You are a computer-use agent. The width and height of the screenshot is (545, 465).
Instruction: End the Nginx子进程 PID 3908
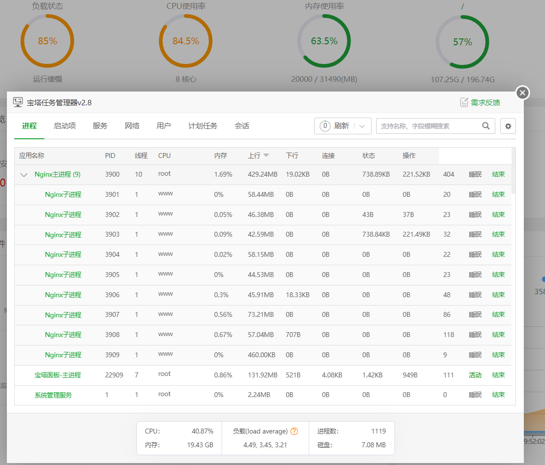pos(498,335)
